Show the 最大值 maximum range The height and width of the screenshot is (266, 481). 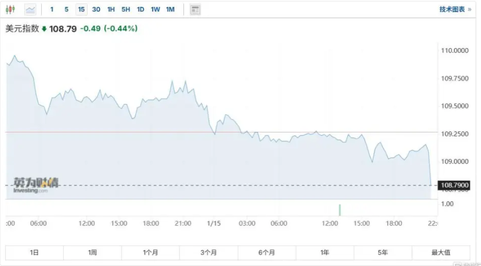click(x=441, y=252)
